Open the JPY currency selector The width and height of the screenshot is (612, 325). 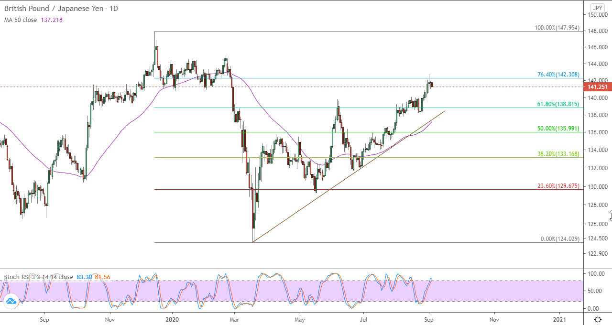598,8
